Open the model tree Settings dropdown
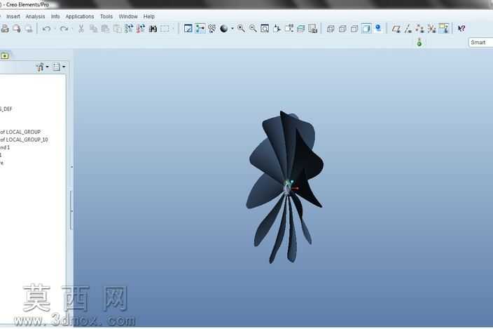This screenshot has width=493, height=329. pyautogui.click(x=59, y=67)
